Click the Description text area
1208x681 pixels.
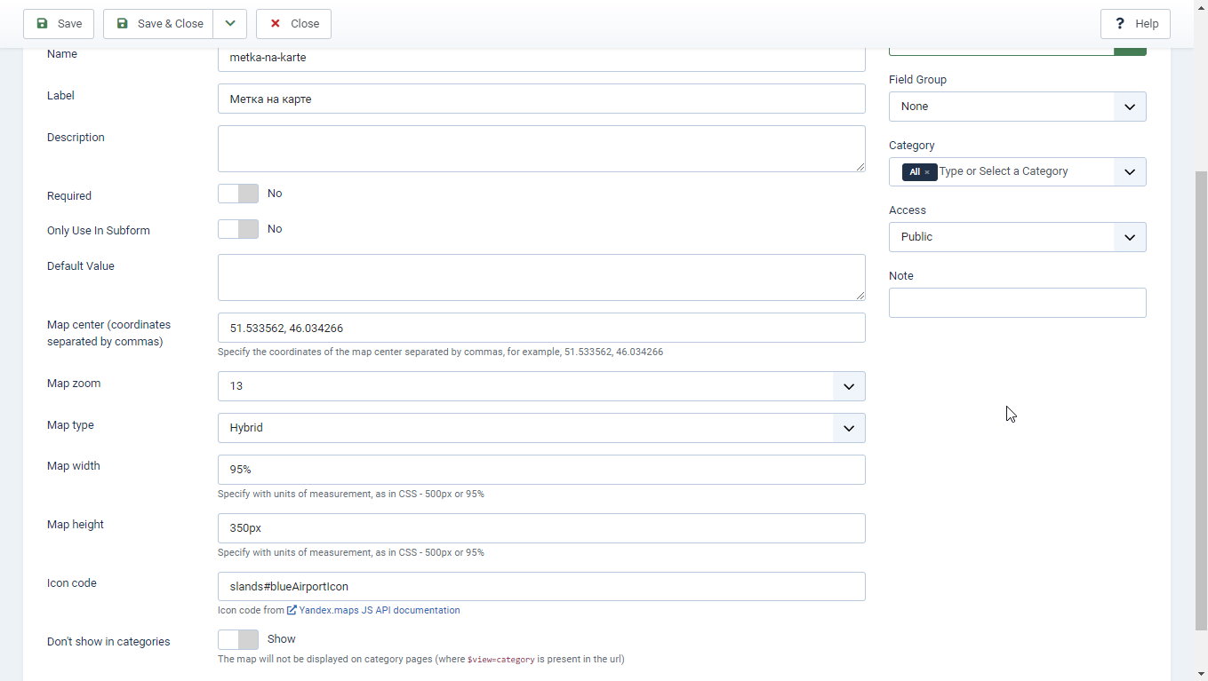click(x=540, y=148)
